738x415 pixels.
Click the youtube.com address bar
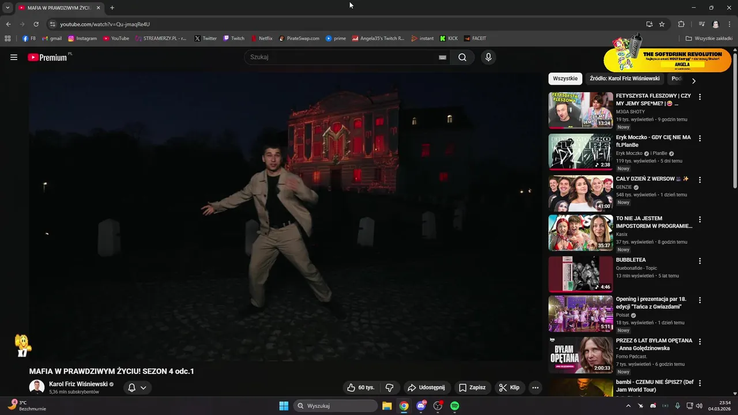point(346,24)
